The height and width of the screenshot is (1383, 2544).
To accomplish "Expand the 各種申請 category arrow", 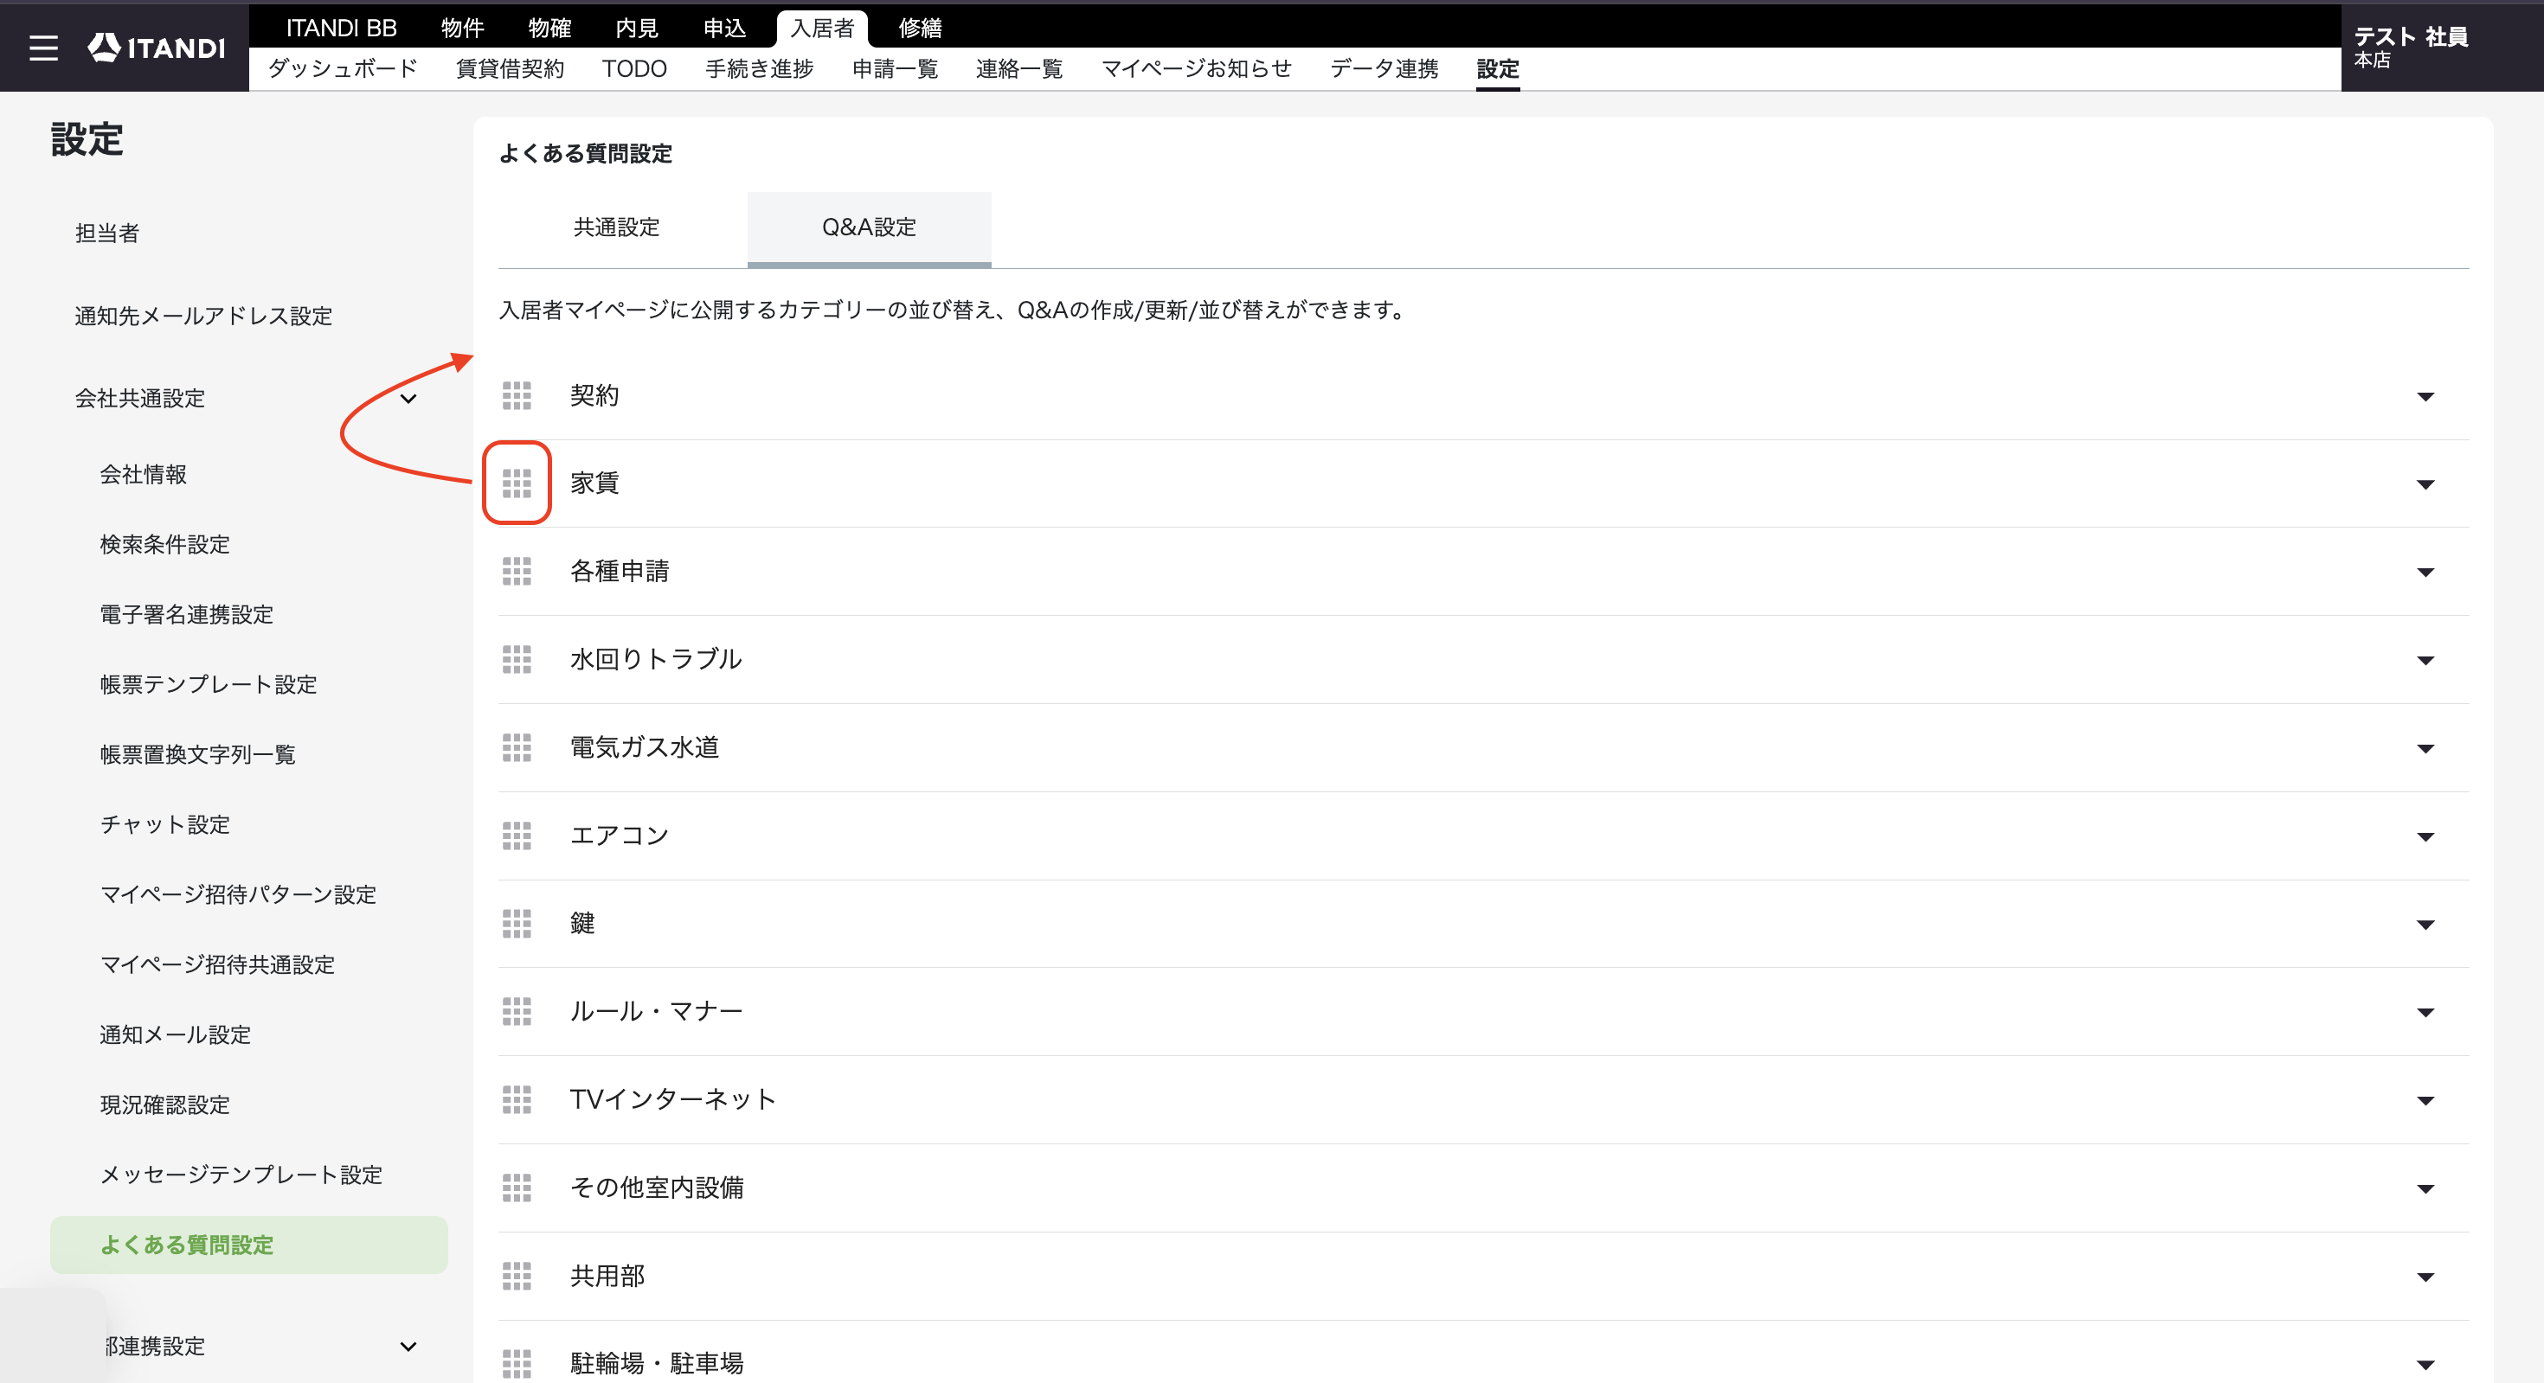I will 2425,573.
